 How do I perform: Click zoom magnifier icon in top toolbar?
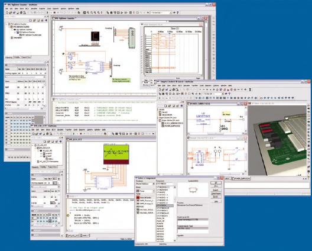[x=88, y=12]
